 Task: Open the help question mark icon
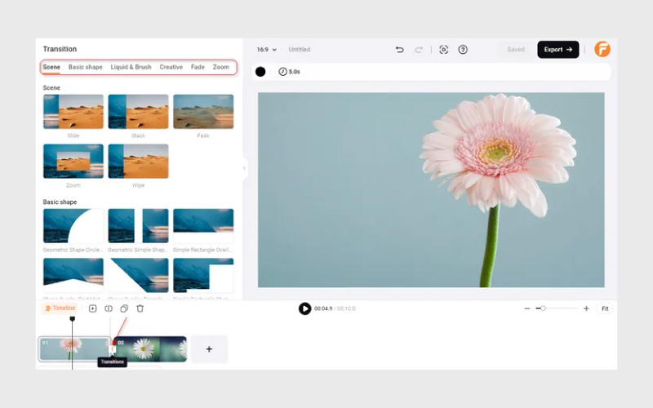(x=463, y=50)
